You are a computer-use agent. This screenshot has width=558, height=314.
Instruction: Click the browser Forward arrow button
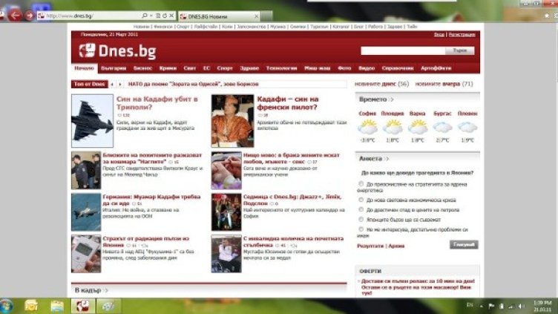(x=29, y=15)
